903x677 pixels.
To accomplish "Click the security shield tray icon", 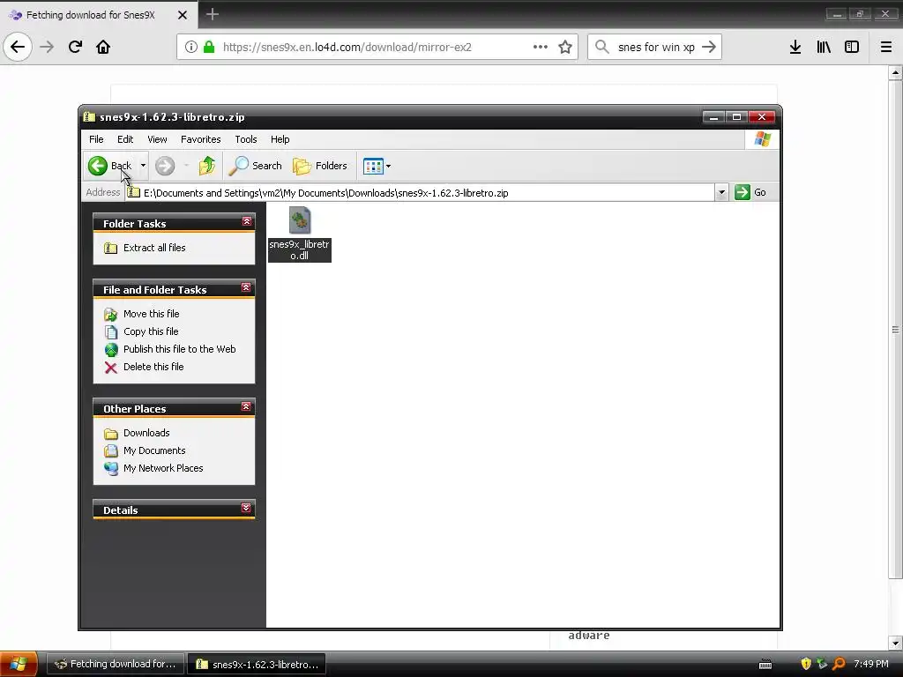I will (806, 664).
